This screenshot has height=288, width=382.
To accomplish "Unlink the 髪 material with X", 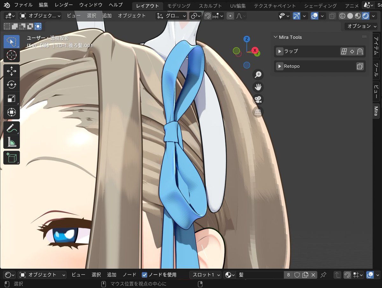I will tap(314, 275).
